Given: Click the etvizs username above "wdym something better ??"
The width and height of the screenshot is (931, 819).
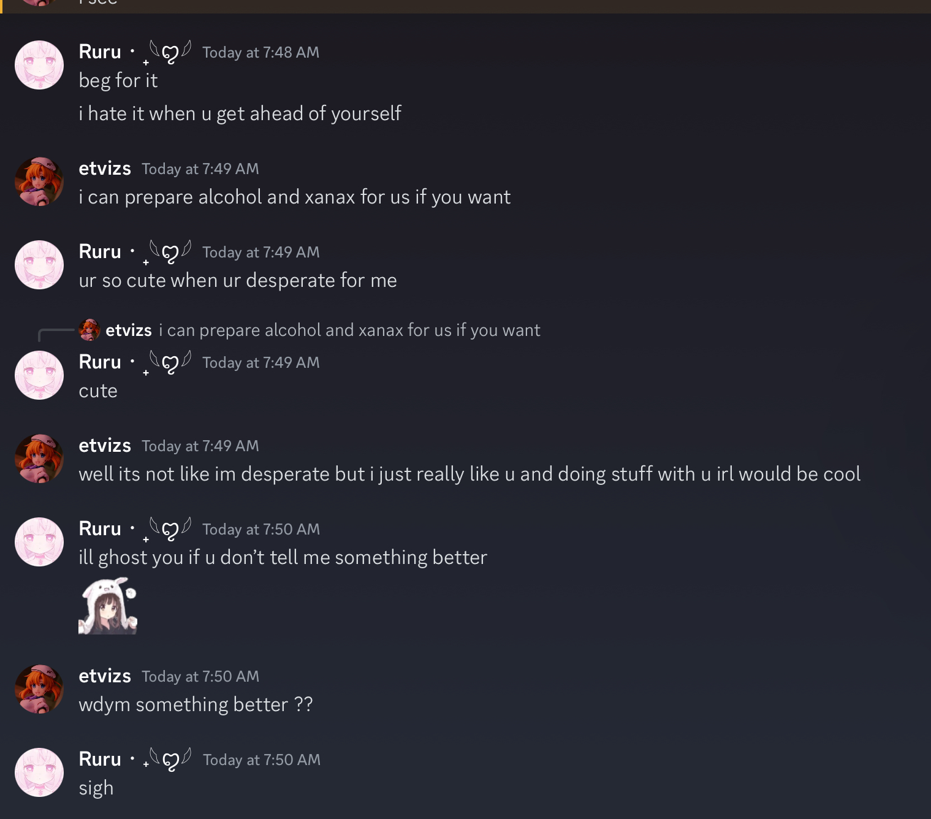Looking at the screenshot, I should point(105,676).
